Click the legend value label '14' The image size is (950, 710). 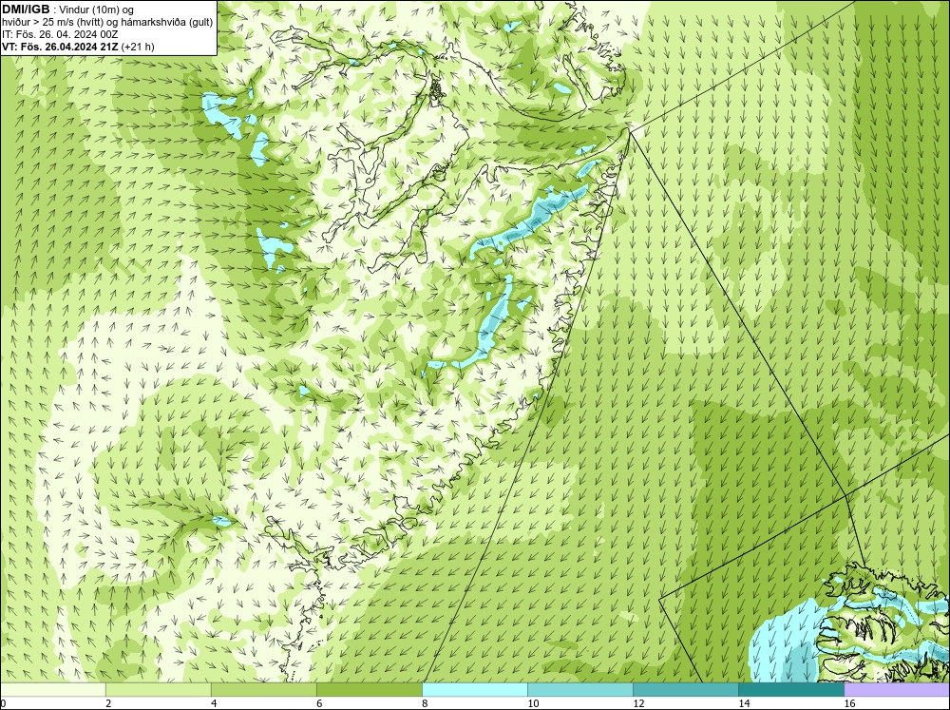(x=744, y=703)
